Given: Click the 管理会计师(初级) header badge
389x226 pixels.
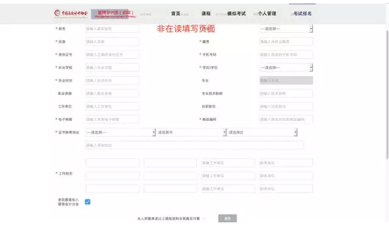Looking at the screenshot, I should (114, 14).
